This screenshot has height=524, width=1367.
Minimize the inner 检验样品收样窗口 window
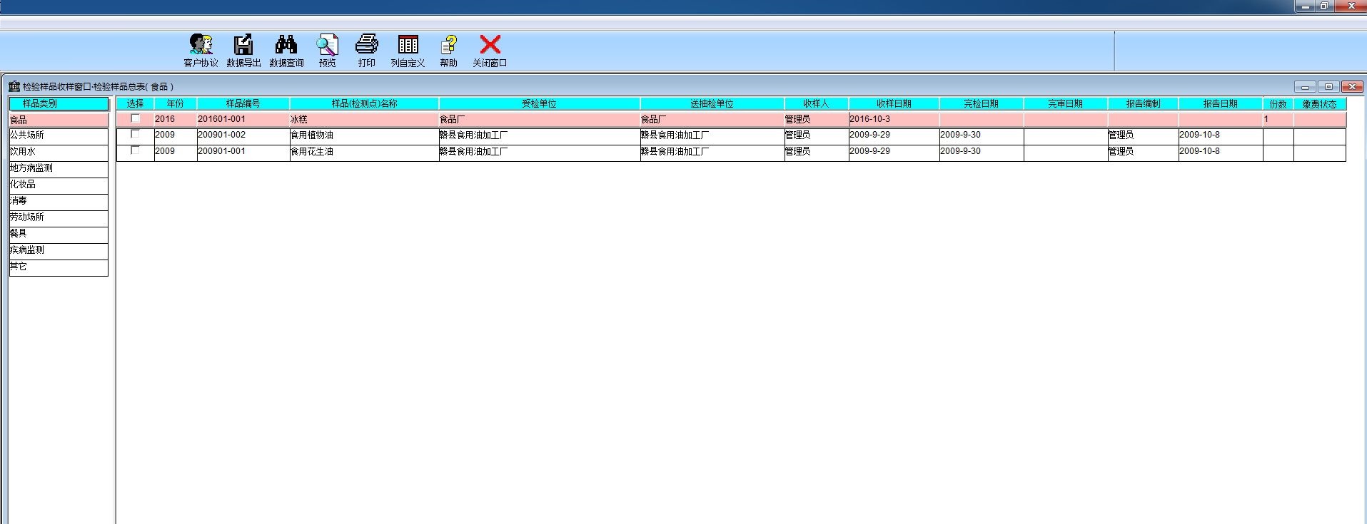(1305, 87)
